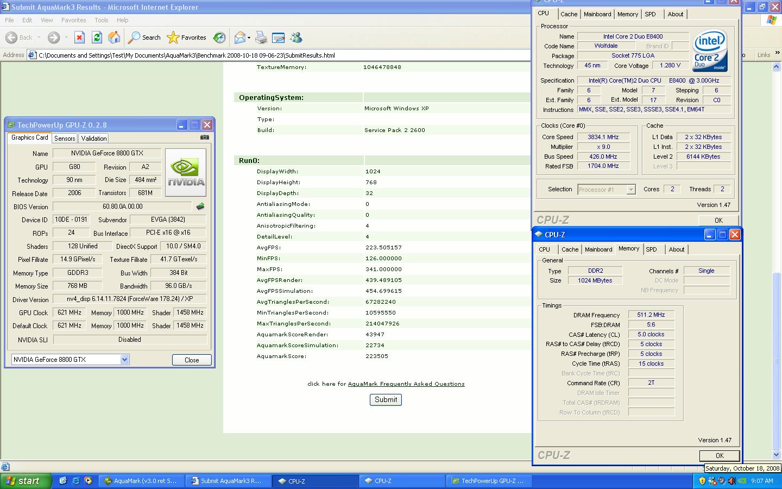This screenshot has width=782, height=489.
Task: Open the Favorites menu in Internet Explorer
Action: (73, 20)
